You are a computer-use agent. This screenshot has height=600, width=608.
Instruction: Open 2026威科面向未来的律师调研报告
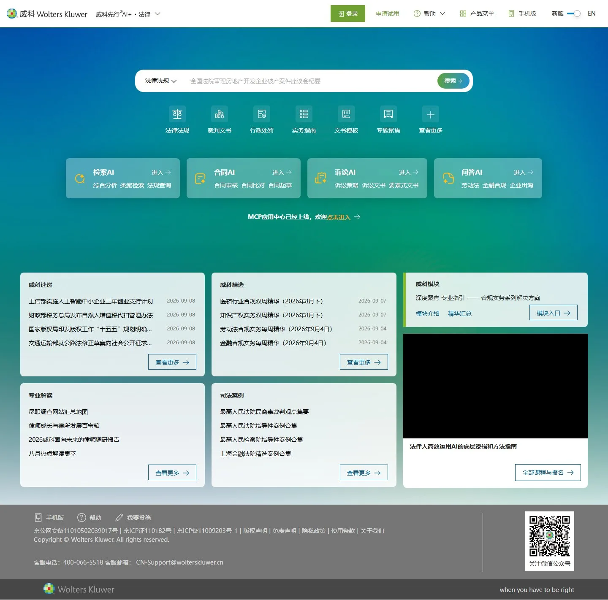click(x=74, y=440)
